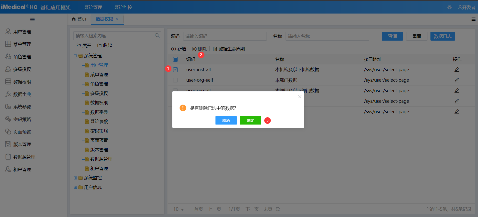The width and height of the screenshot is (478, 217).
Task: Close the delete confirmation dialog
Action: click(x=300, y=96)
